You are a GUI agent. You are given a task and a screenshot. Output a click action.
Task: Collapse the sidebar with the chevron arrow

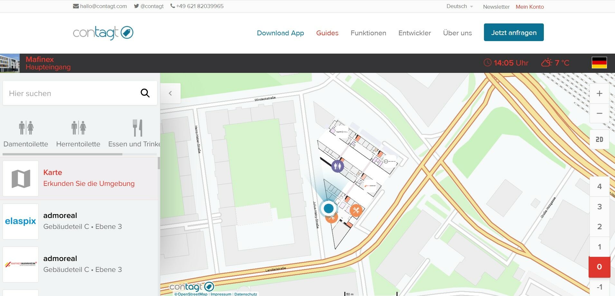(x=170, y=93)
